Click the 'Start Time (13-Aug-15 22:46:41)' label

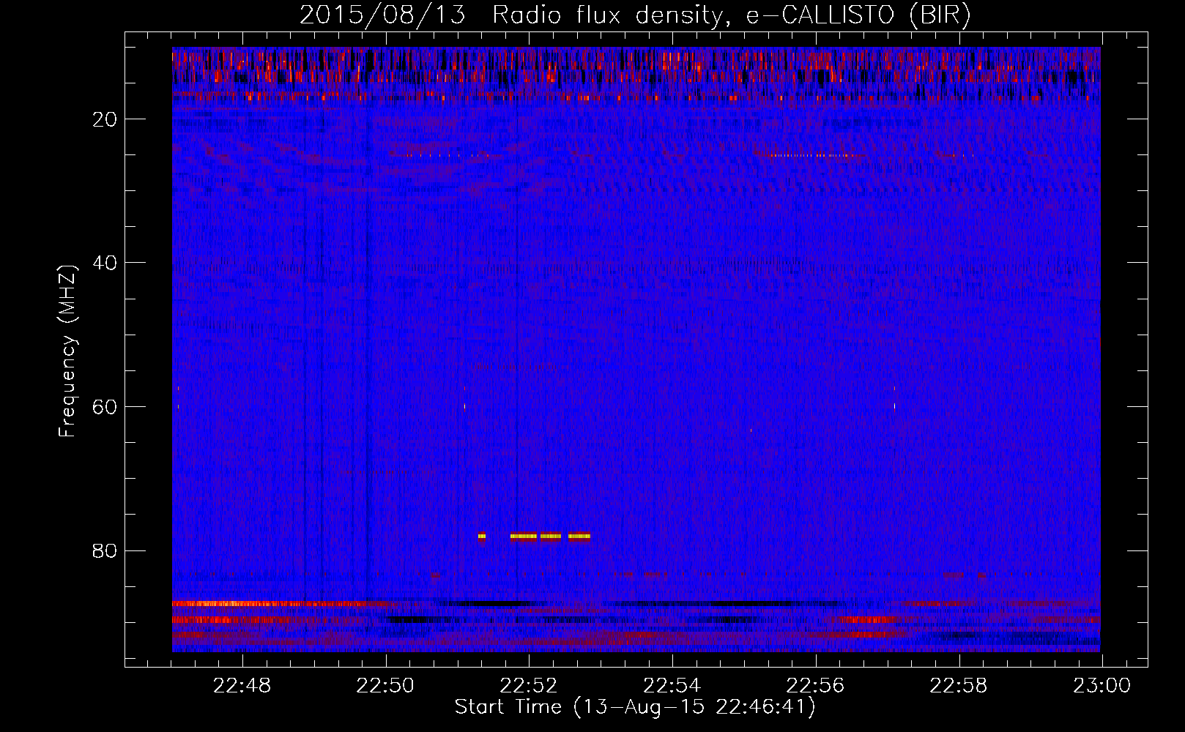[x=635, y=707]
